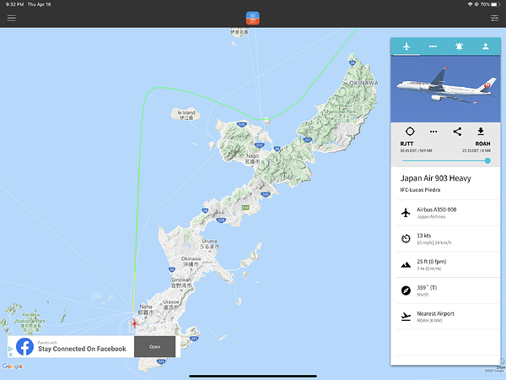Open the pilot profile tab

click(x=486, y=46)
